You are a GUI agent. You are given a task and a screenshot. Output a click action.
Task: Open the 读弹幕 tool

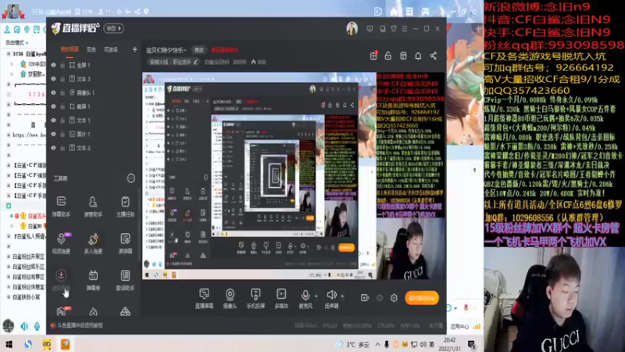125,242
